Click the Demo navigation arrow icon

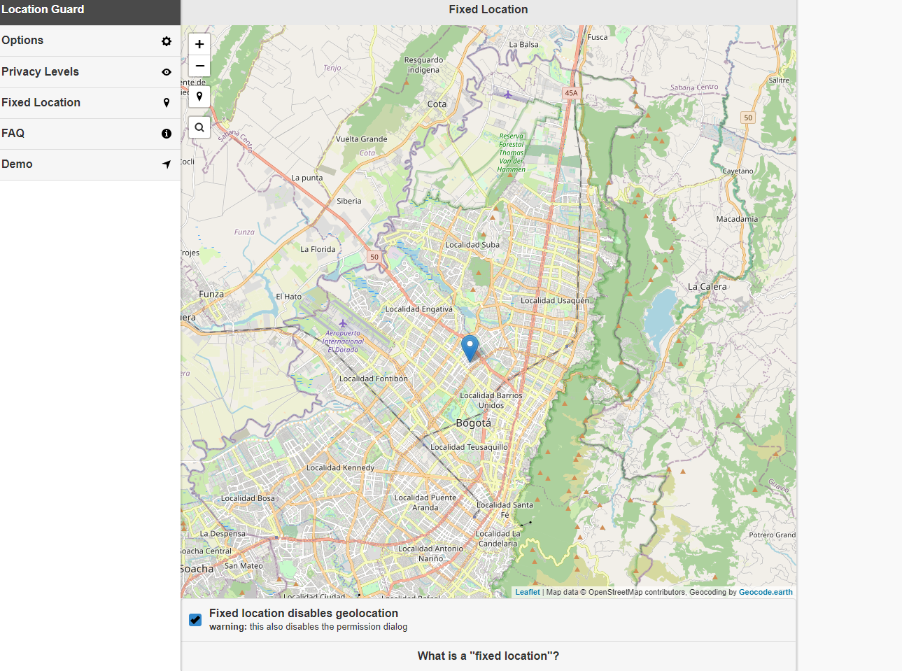[x=167, y=164]
